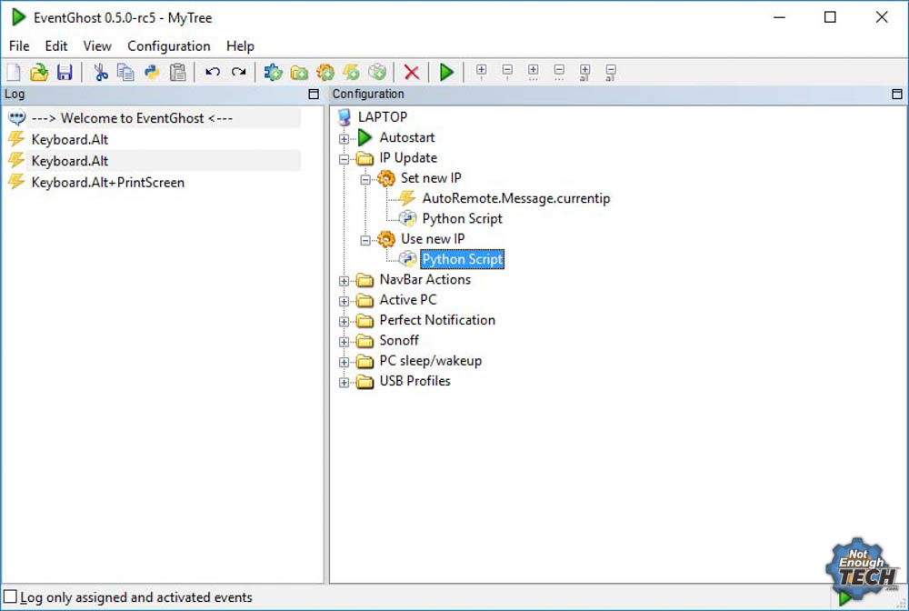Click the Add Event lightning icon
909x611 pixels.
pyautogui.click(x=351, y=73)
